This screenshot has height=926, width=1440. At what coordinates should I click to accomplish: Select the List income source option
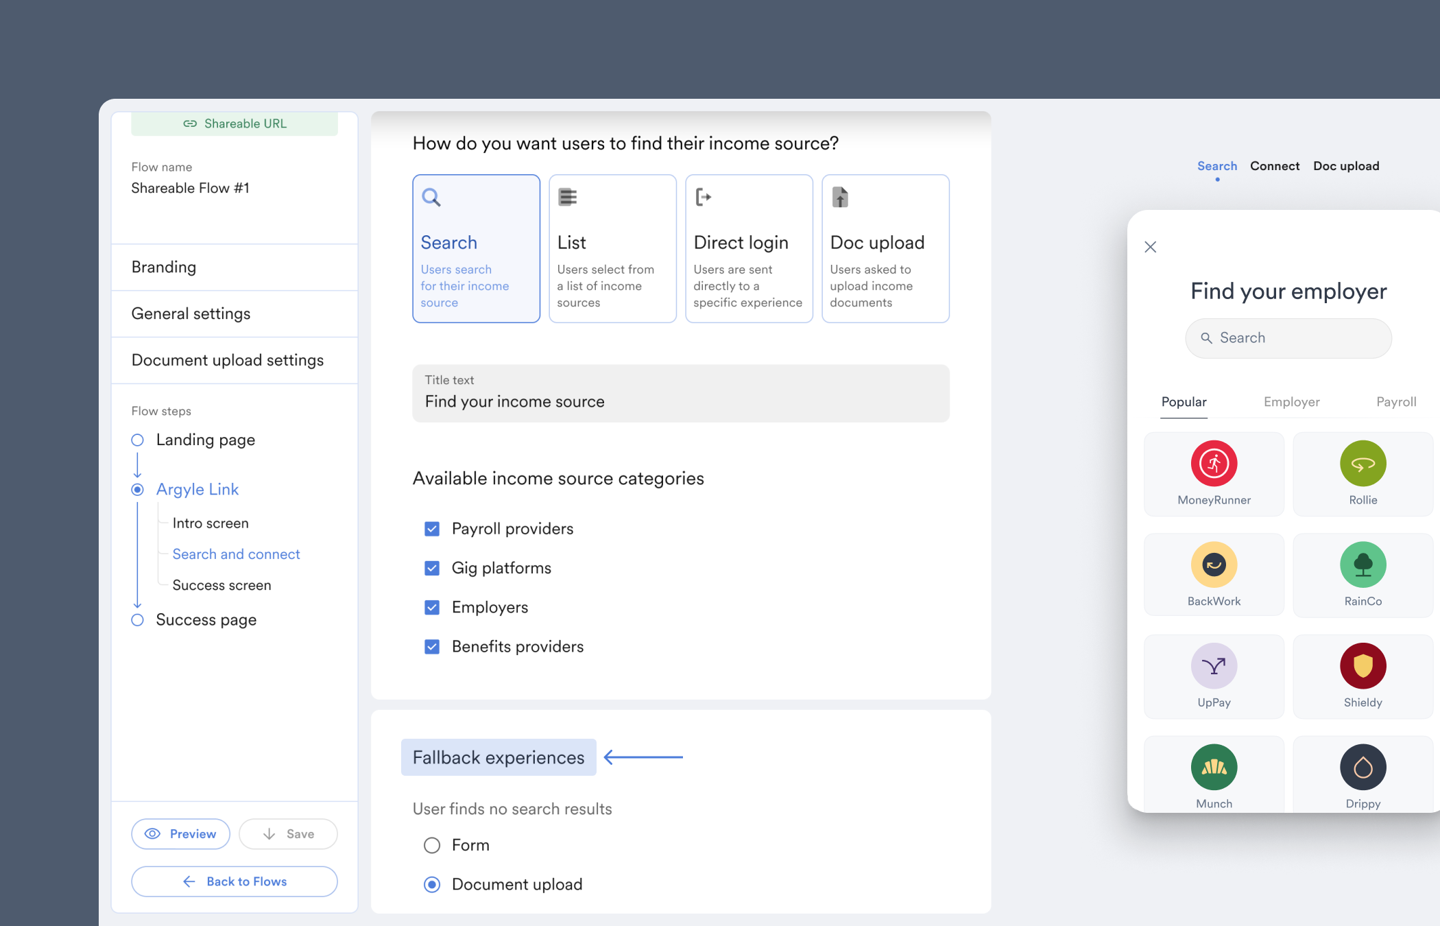612,248
